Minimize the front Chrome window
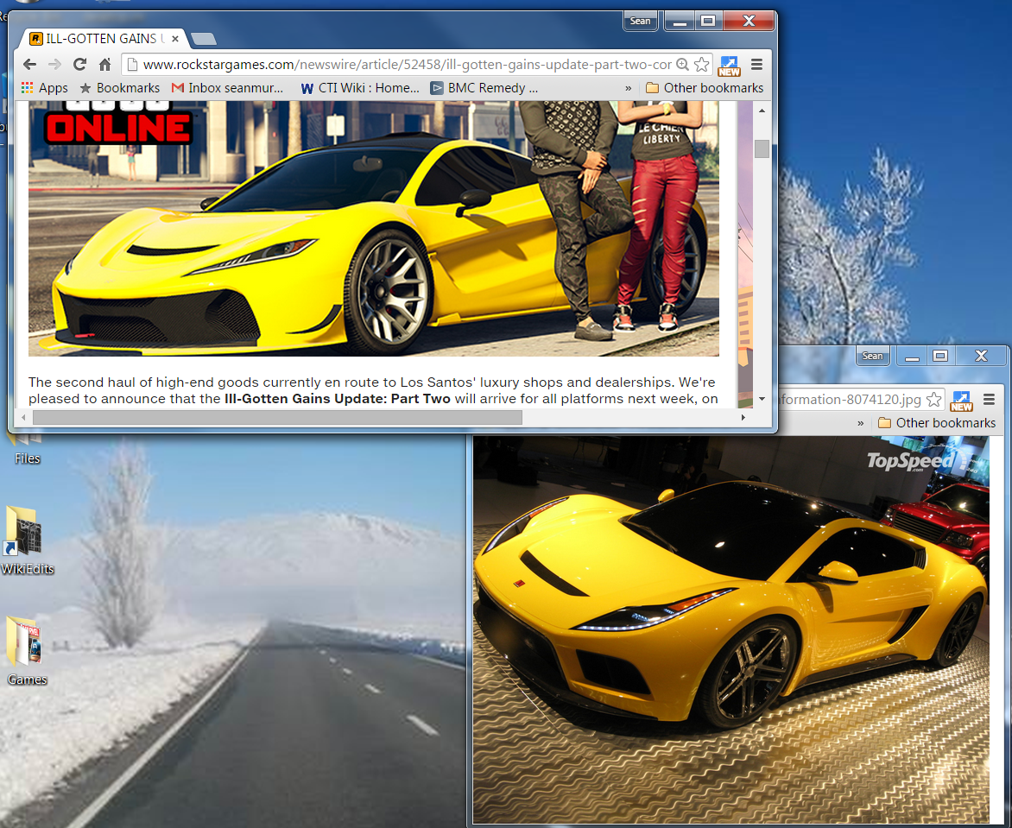 679,22
